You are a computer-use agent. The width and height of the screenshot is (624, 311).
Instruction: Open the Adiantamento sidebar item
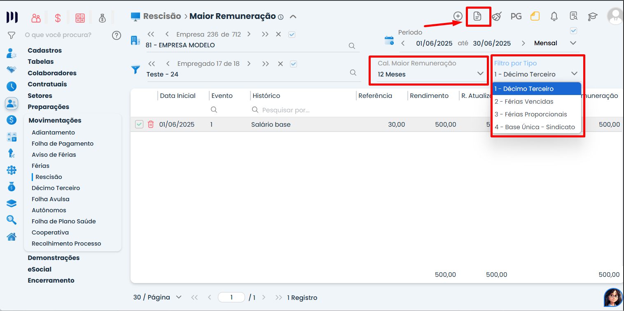pyautogui.click(x=54, y=132)
